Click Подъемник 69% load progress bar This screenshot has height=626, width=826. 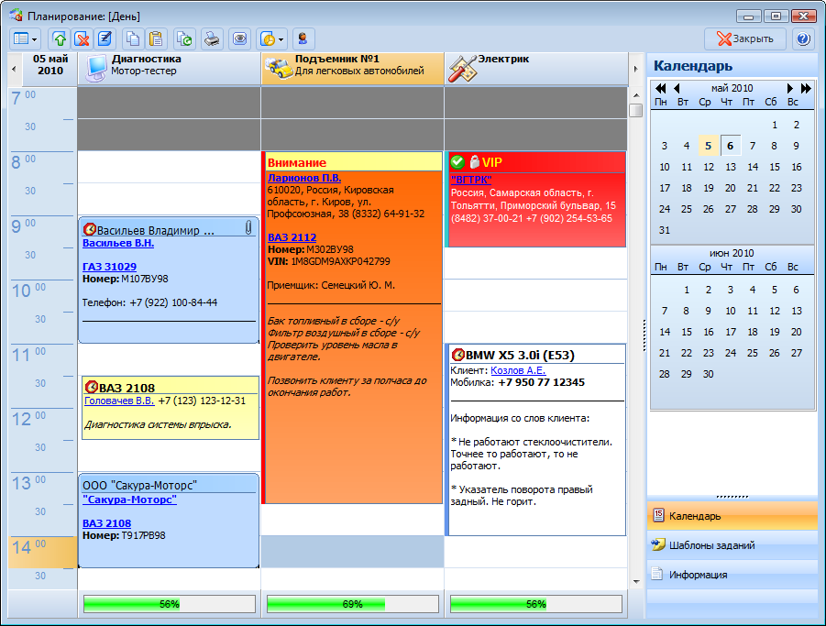tap(352, 604)
